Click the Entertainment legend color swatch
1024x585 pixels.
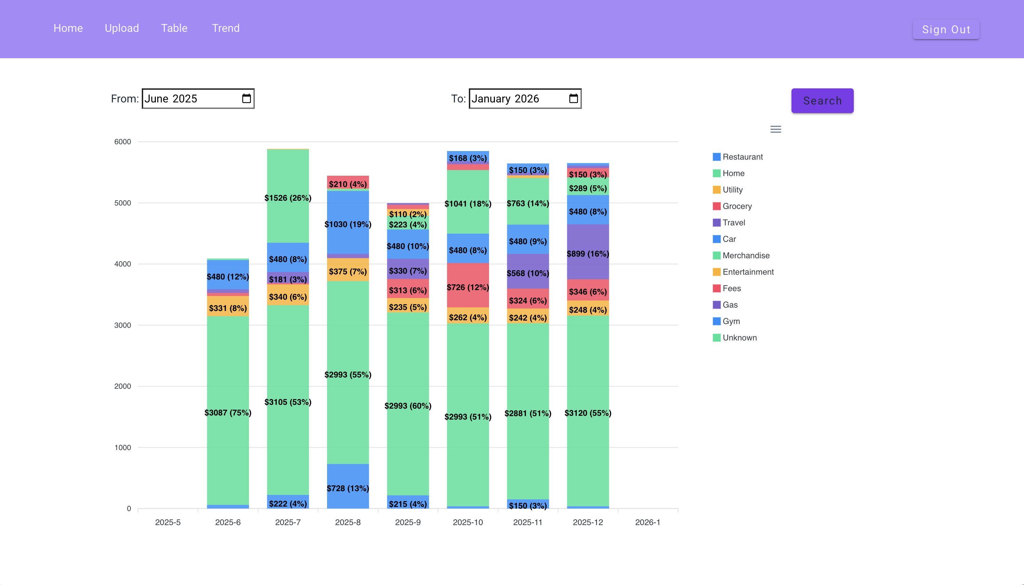[716, 272]
